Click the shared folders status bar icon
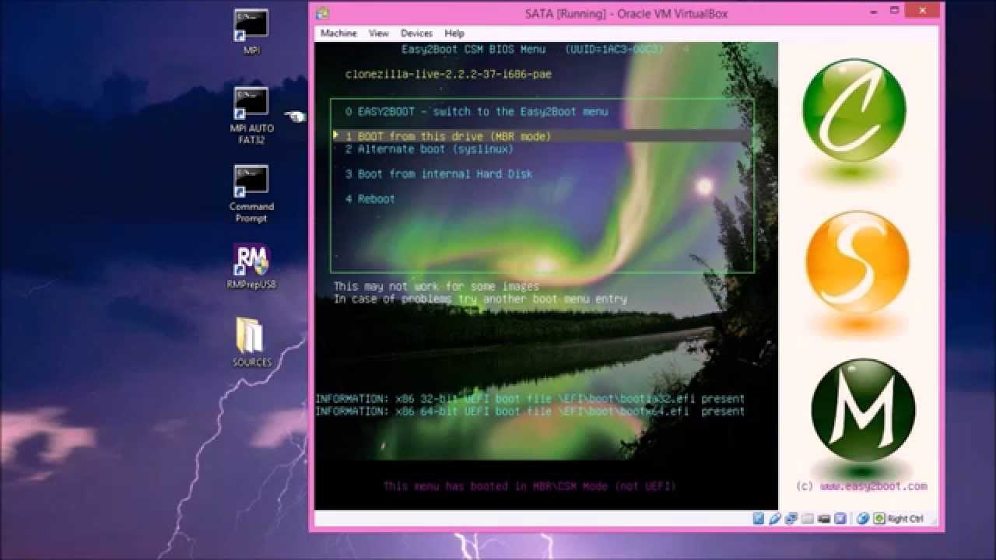This screenshot has height=560, width=996. click(x=808, y=519)
